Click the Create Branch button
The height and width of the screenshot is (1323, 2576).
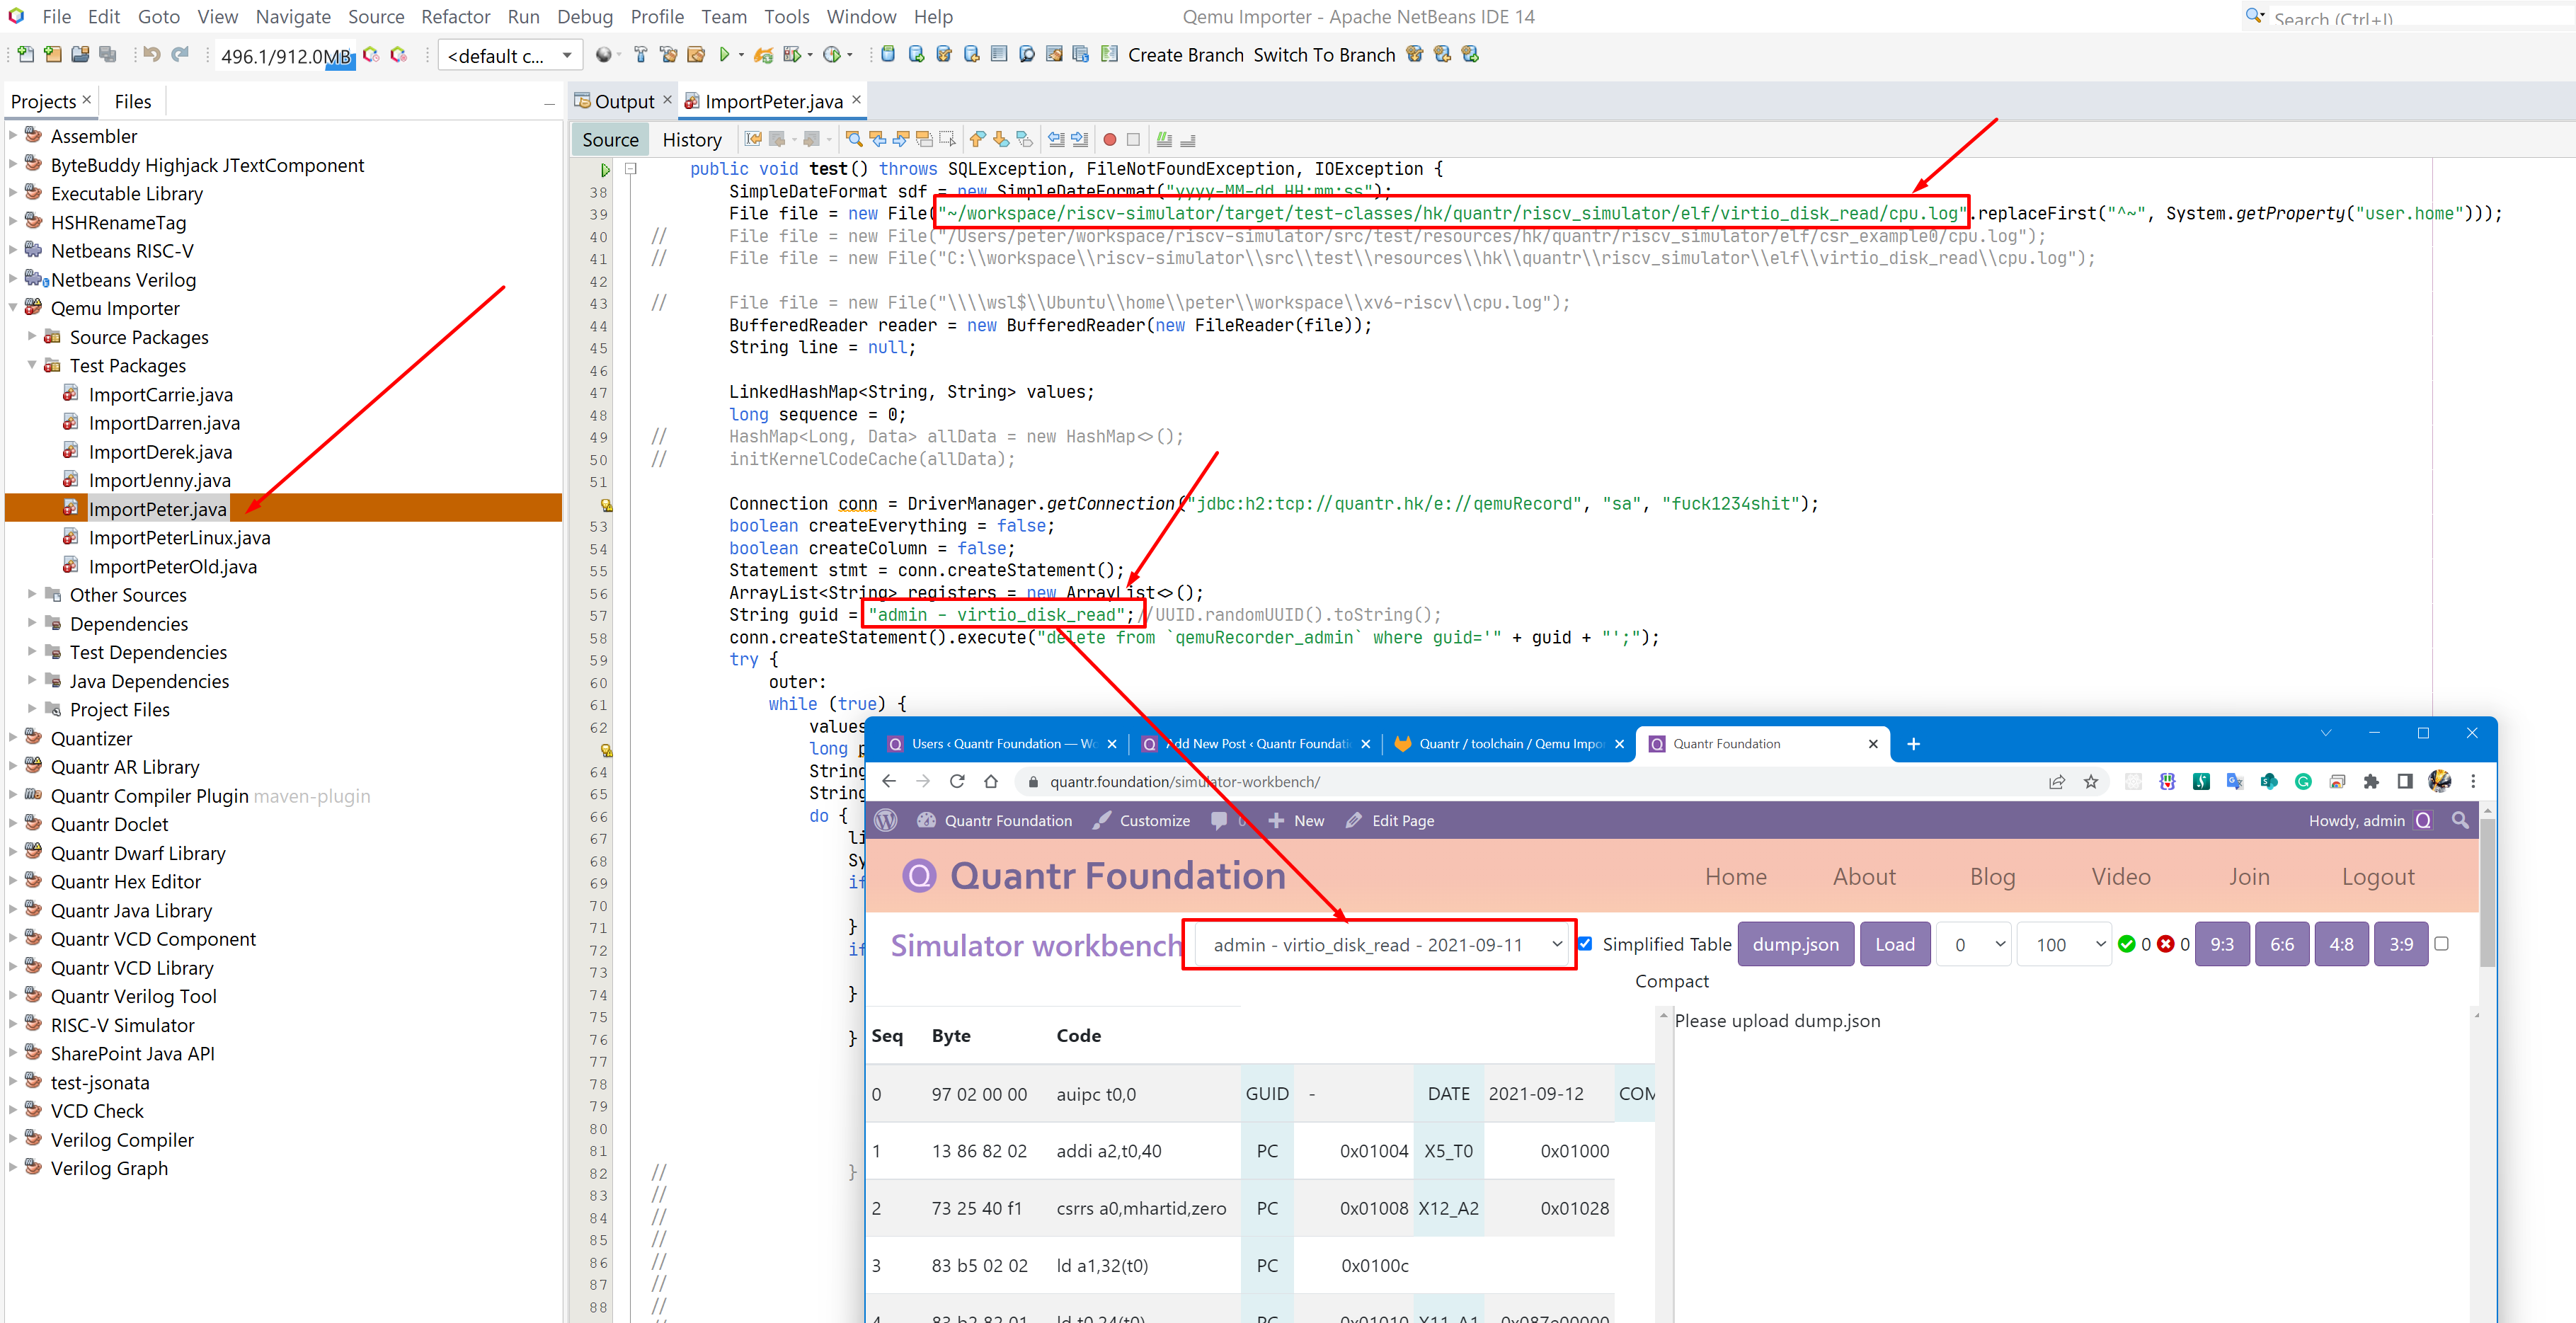(1186, 55)
